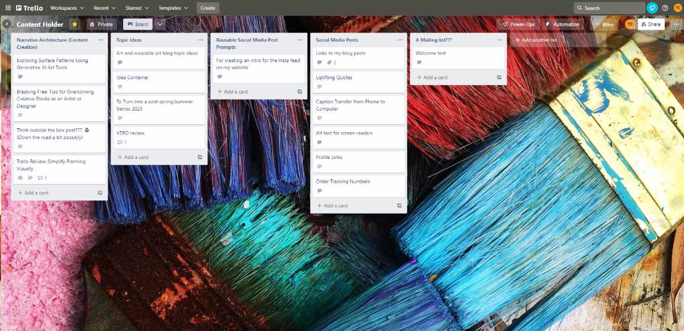Open the Atlassian apps grid
The height and width of the screenshot is (331, 684).
pyautogui.click(x=7, y=7)
